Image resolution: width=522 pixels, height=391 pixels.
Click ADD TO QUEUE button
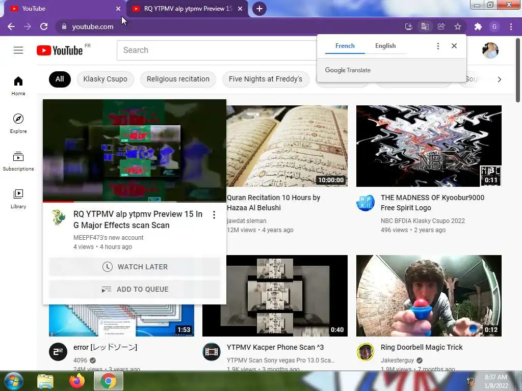click(x=135, y=289)
